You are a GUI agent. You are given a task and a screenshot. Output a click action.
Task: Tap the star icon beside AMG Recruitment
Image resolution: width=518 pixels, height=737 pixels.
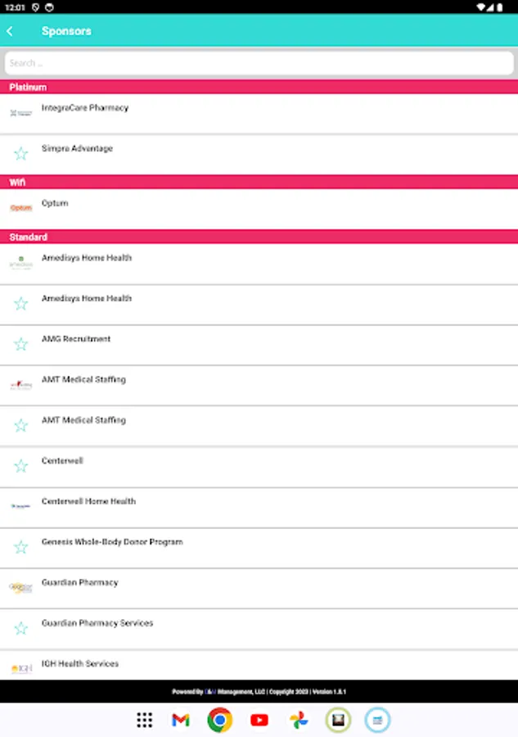tap(21, 344)
